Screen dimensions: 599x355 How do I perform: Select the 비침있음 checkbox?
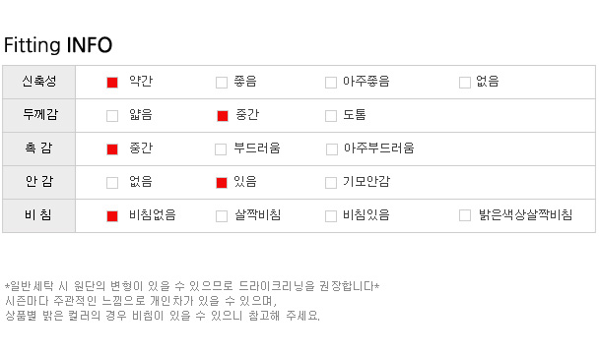click(331, 216)
